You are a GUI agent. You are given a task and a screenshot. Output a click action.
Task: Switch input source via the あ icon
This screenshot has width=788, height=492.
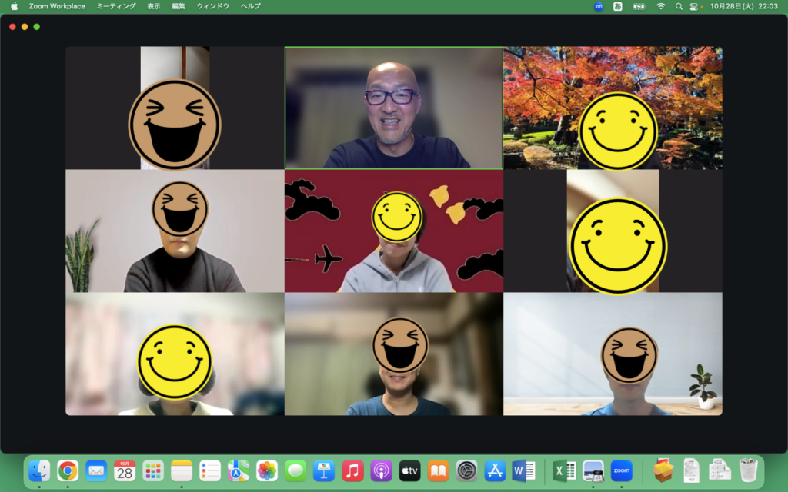618,6
